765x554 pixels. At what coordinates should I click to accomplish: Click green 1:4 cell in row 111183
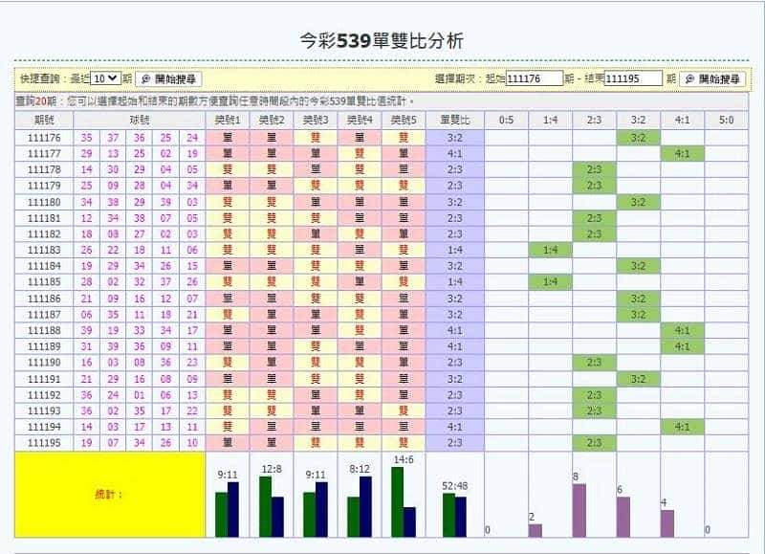551,251
